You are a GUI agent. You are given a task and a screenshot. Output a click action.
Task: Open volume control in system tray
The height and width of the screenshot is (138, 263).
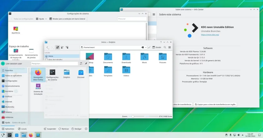[239, 135]
